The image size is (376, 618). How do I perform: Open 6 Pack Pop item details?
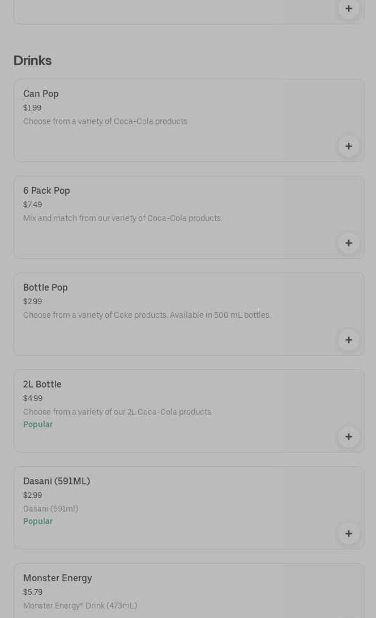pyautogui.click(x=46, y=191)
